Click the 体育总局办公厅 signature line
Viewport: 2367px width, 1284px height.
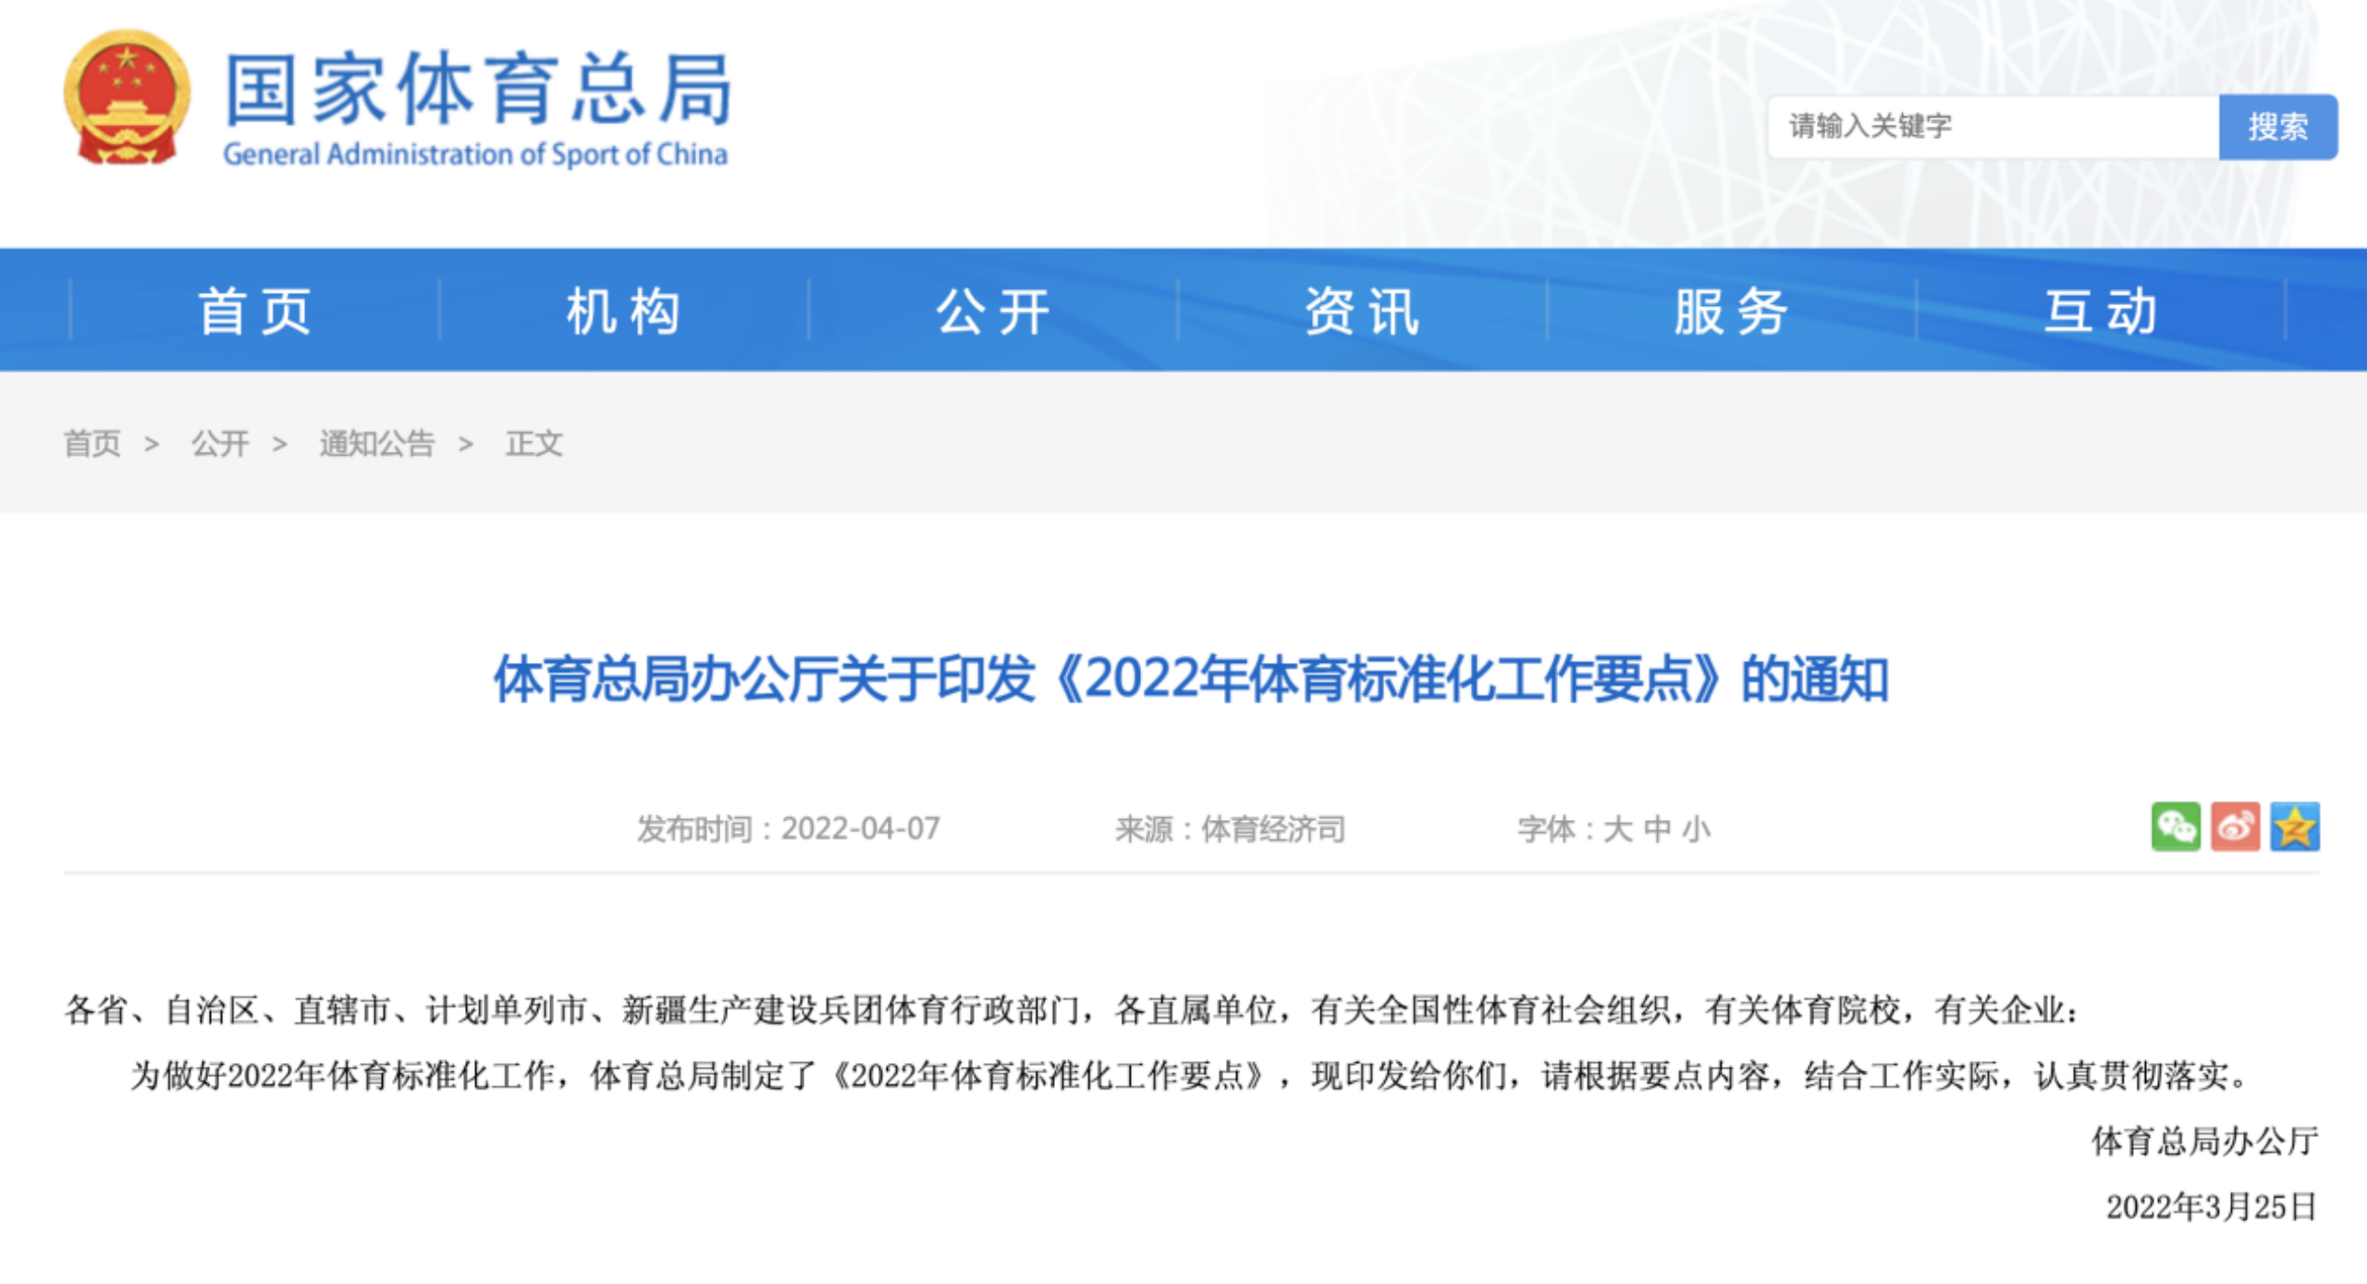click(x=2205, y=1141)
